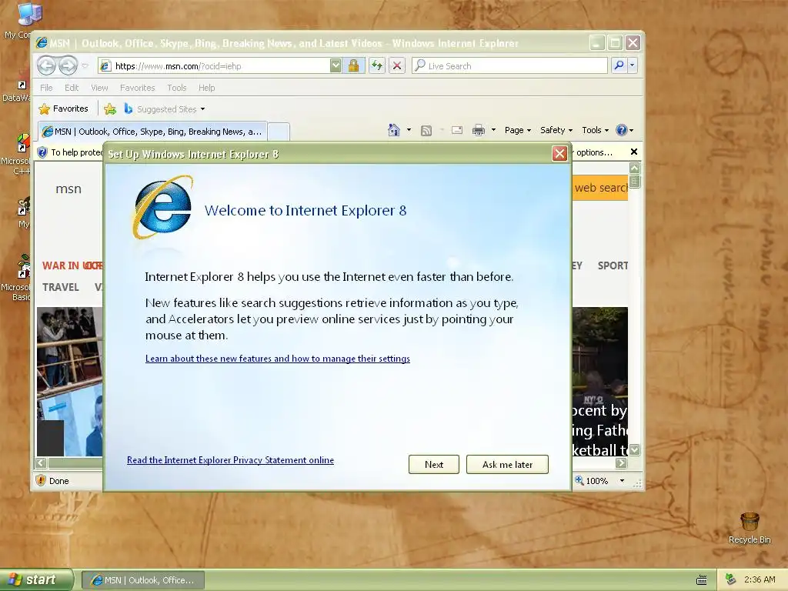Image resolution: width=788 pixels, height=591 pixels.
Task: Expand the address bar autocomplete dropdown
Action: click(336, 66)
